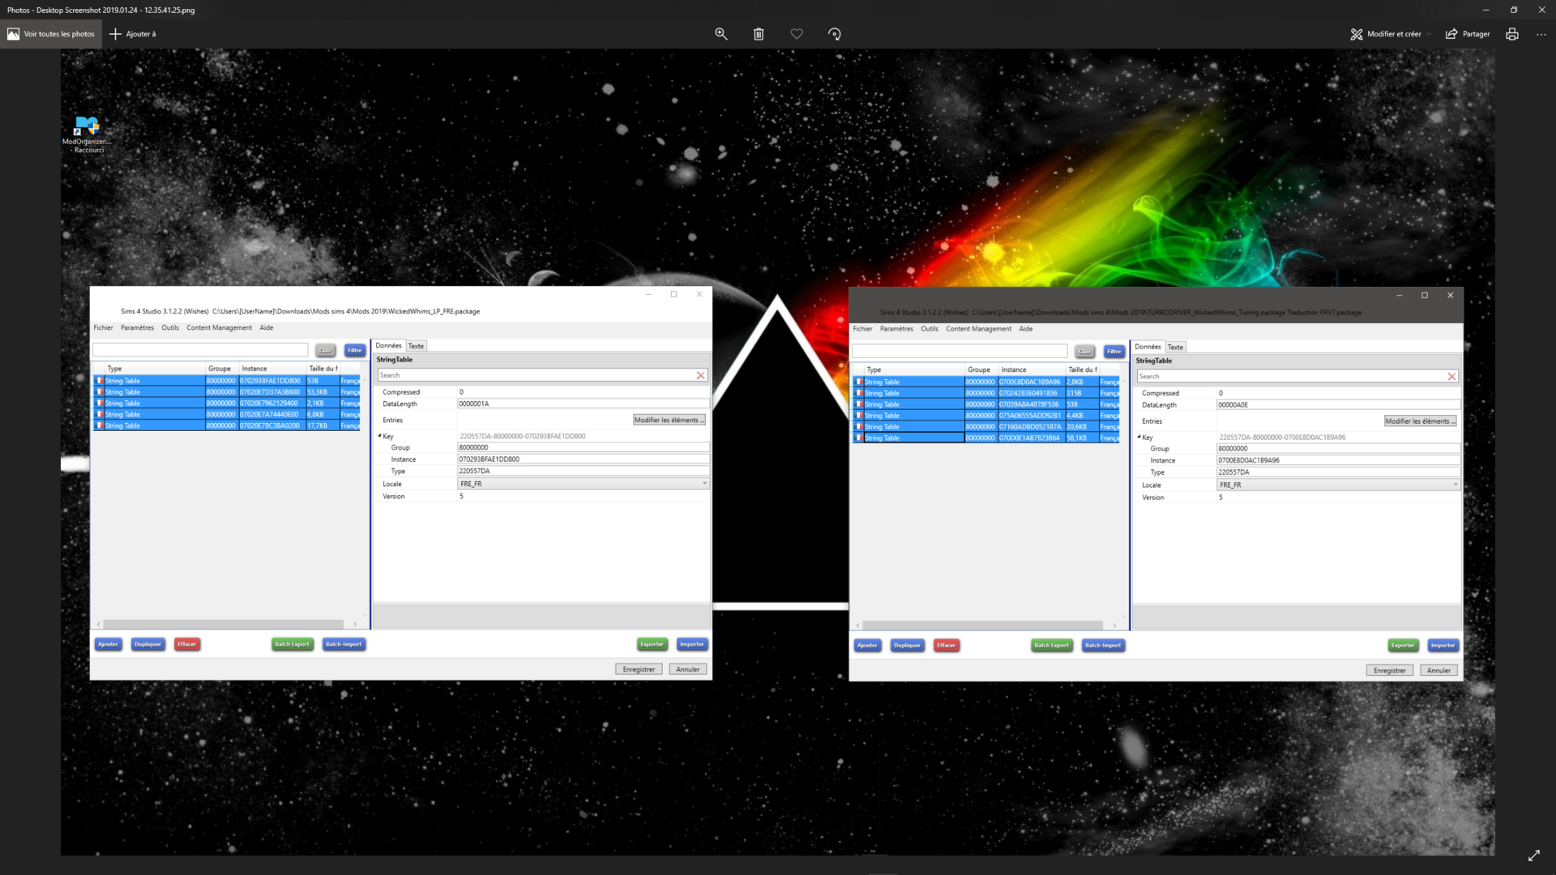The width and height of the screenshot is (1556, 875).
Task: Collapse the Key section in WickedWhims_LP_FRE window
Action: pyautogui.click(x=379, y=436)
